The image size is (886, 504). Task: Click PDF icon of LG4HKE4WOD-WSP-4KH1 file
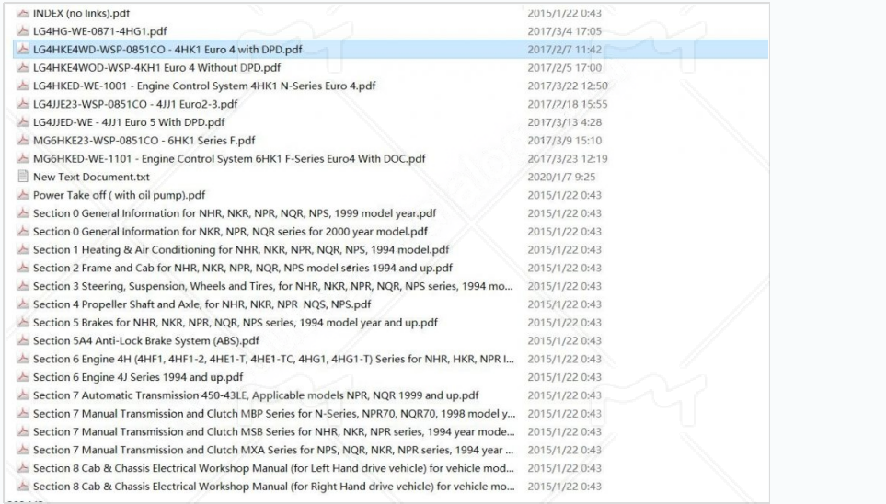[x=23, y=66]
